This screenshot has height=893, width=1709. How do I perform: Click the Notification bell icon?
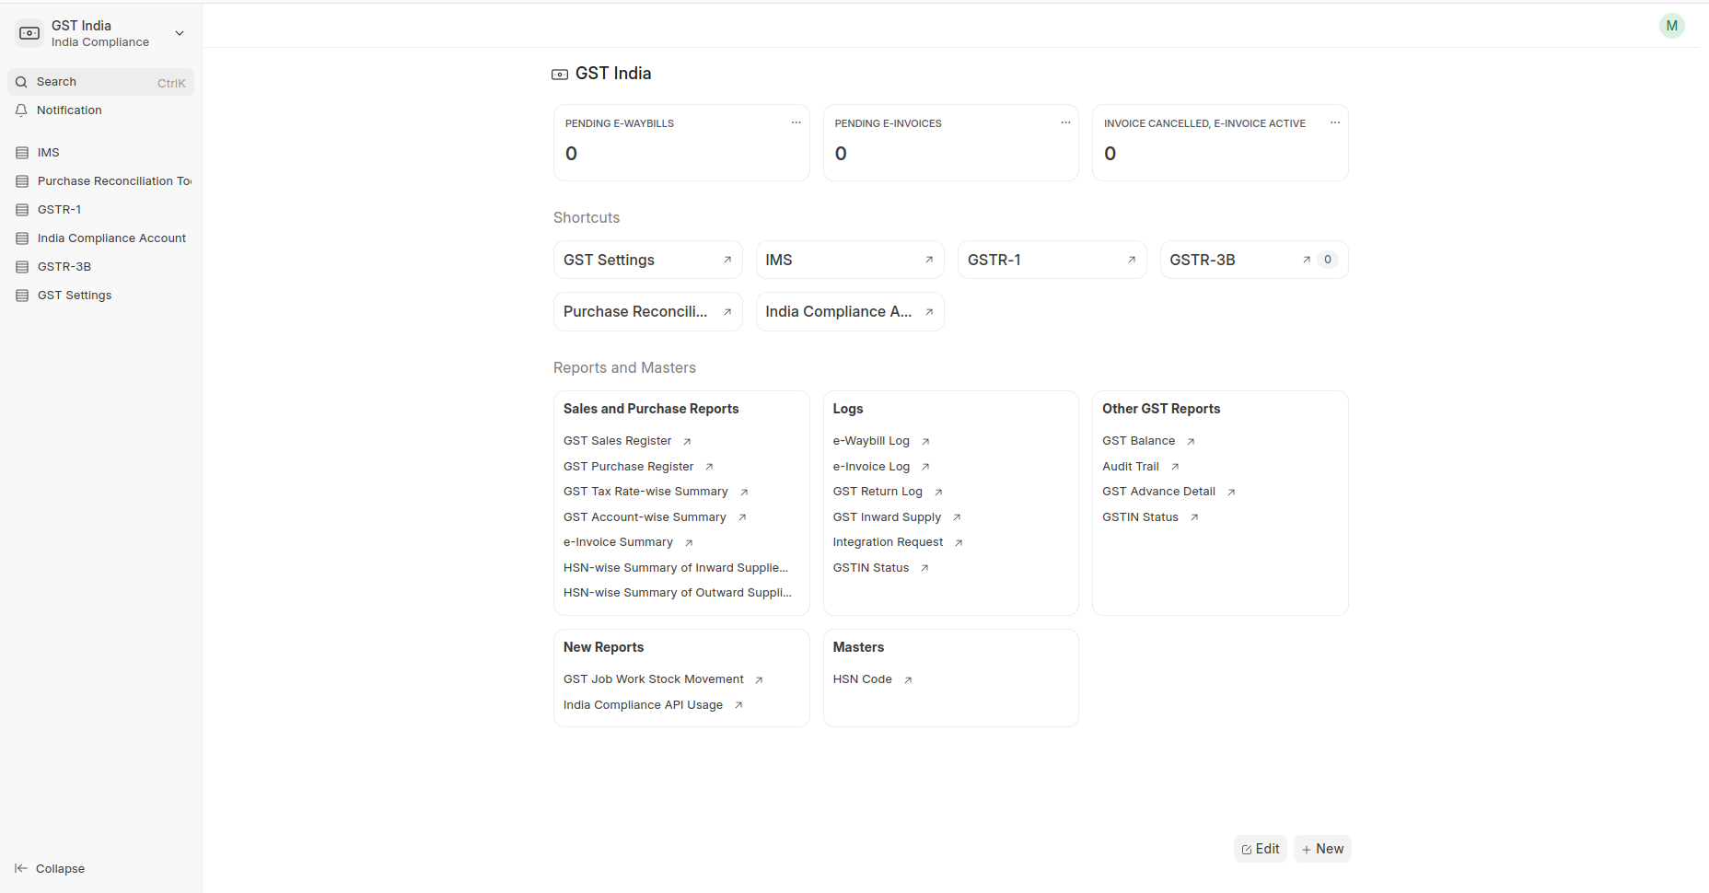click(x=21, y=110)
